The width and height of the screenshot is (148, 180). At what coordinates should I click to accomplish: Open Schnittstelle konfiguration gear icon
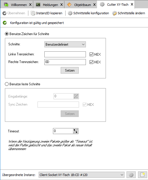(x=70, y=13)
